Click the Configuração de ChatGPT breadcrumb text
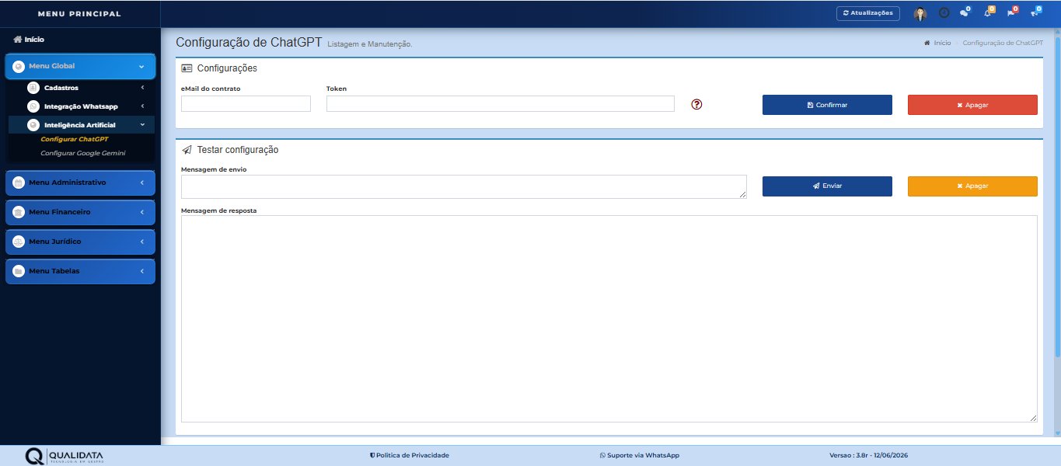The height and width of the screenshot is (466, 1061). [1003, 43]
